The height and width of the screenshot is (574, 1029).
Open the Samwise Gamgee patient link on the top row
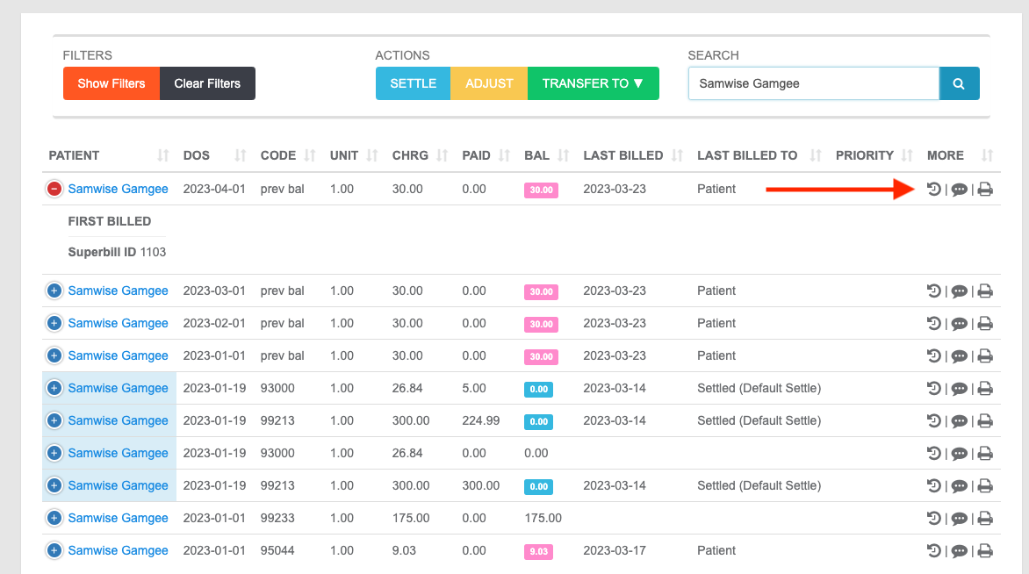click(x=118, y=188)
